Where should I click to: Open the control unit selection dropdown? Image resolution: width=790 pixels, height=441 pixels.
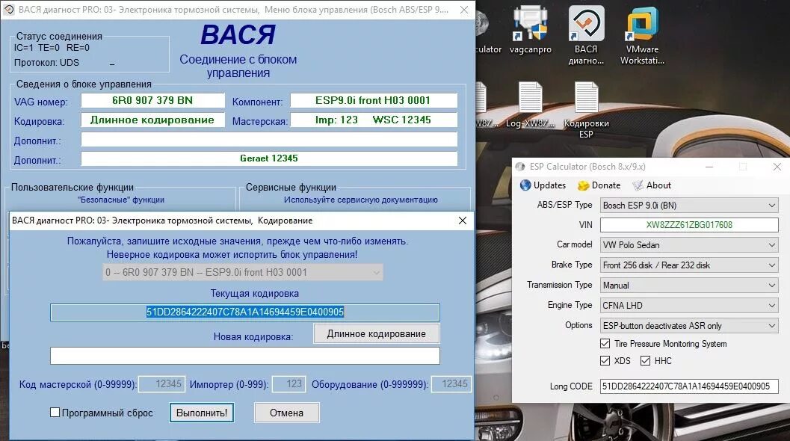pyautogui.click(x=242, y=272)
